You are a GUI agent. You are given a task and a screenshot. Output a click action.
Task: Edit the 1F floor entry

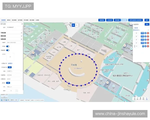tap(145, 46)
